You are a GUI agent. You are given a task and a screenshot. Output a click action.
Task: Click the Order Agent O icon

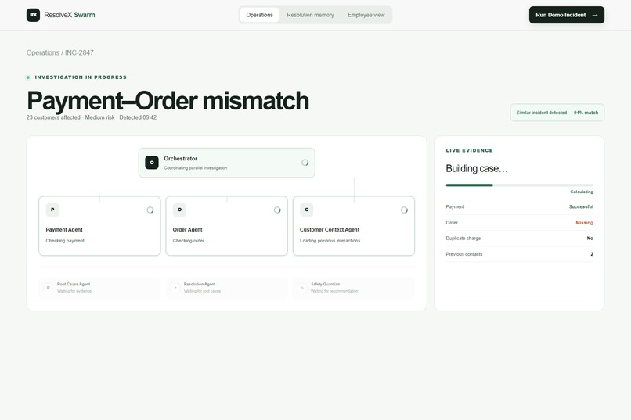click(179, 210)
